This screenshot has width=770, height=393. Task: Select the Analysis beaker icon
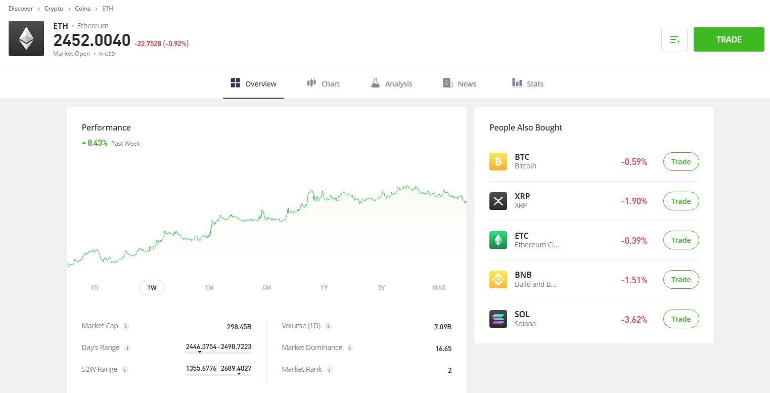click(x=376, y=82)
